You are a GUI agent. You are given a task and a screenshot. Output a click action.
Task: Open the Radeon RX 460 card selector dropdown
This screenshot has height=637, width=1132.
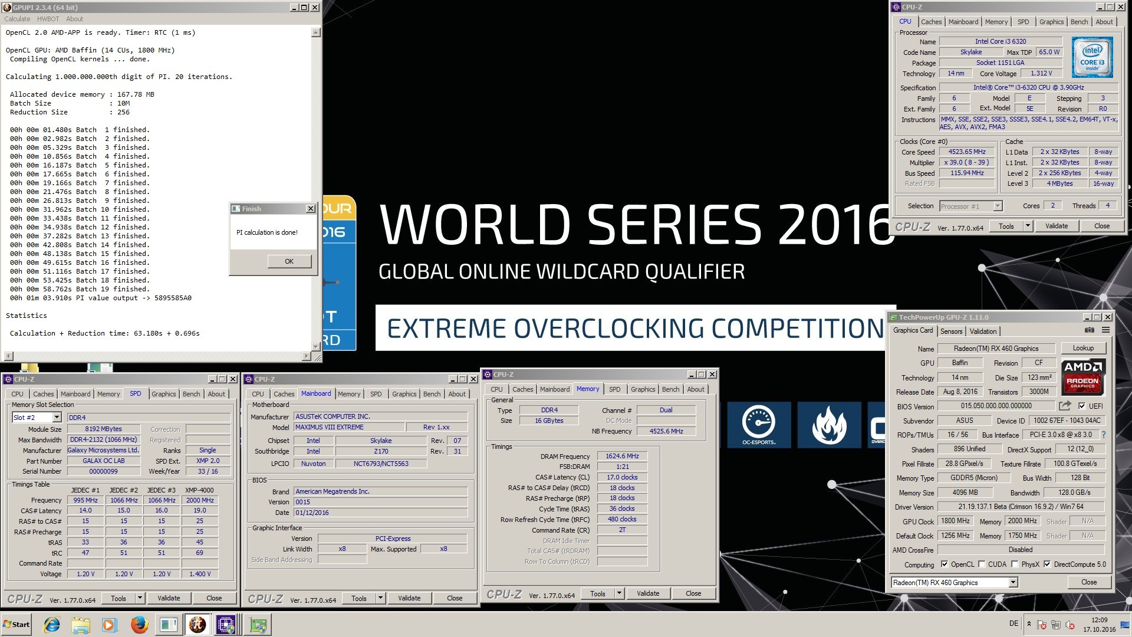[1013, 583]
